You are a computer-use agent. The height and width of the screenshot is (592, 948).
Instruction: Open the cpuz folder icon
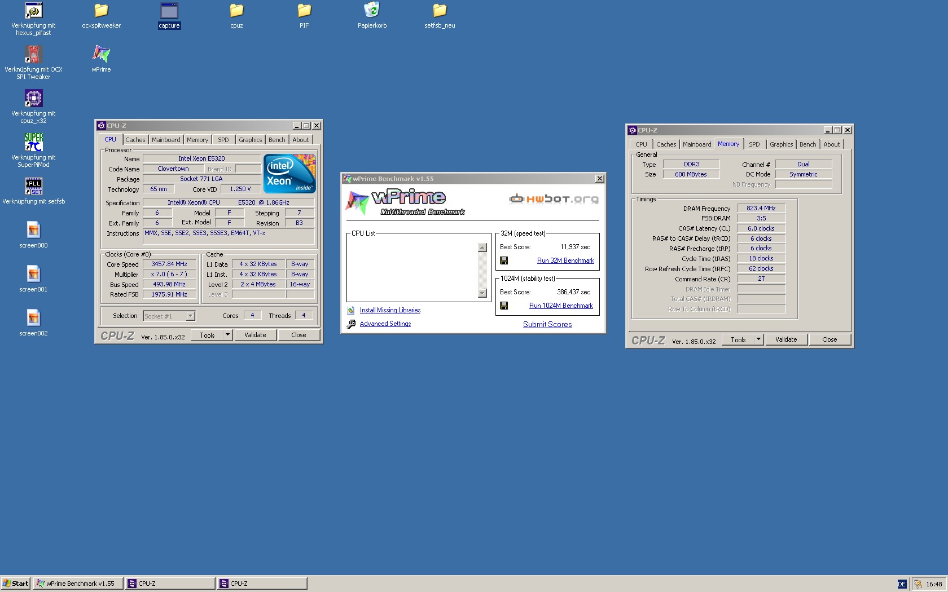pyautogui.click(x=236, y=11)
